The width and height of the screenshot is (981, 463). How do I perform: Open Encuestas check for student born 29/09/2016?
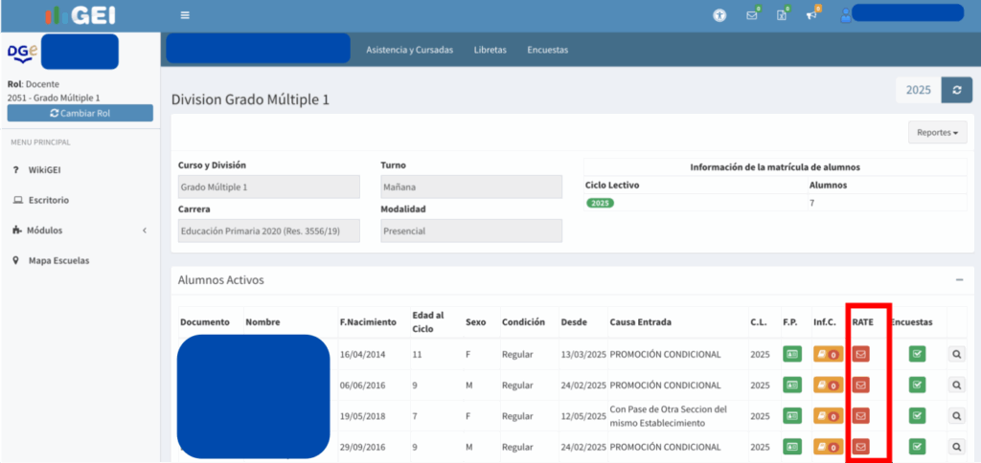pos(917,447)
